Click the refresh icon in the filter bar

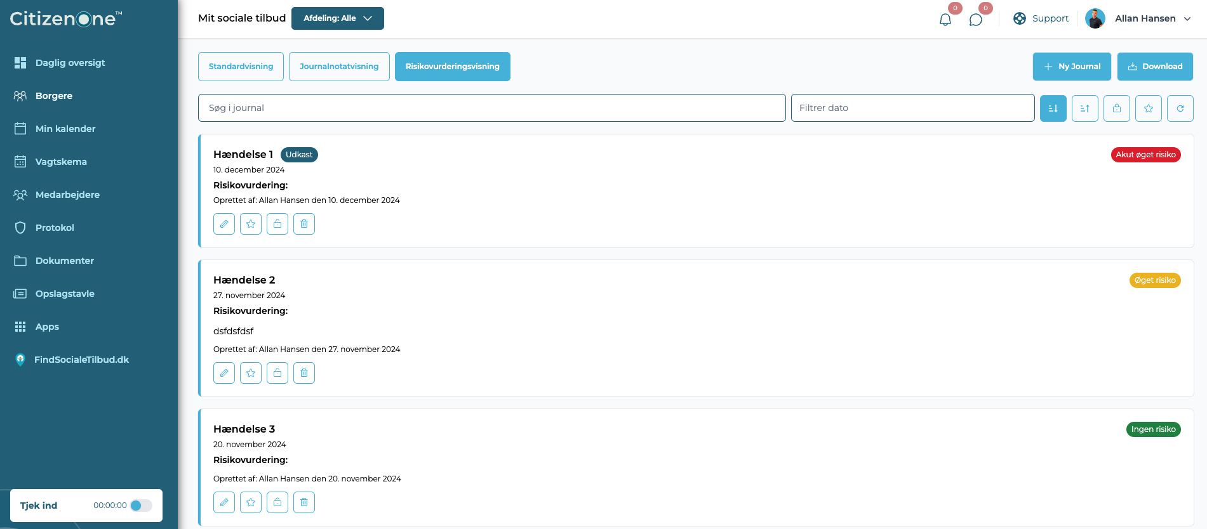pyautogui.click(x=1180, y=108)
